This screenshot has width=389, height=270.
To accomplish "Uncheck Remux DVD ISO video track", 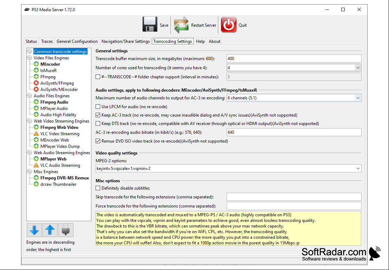I will (98, 141).
